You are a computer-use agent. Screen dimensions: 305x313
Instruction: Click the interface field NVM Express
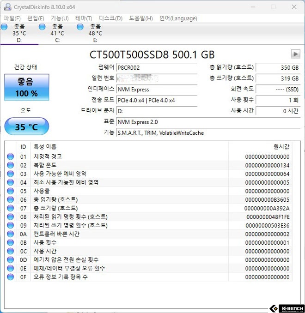(157, 89)
